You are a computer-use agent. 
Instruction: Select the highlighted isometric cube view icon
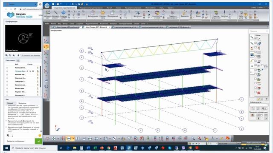point(46,47)
